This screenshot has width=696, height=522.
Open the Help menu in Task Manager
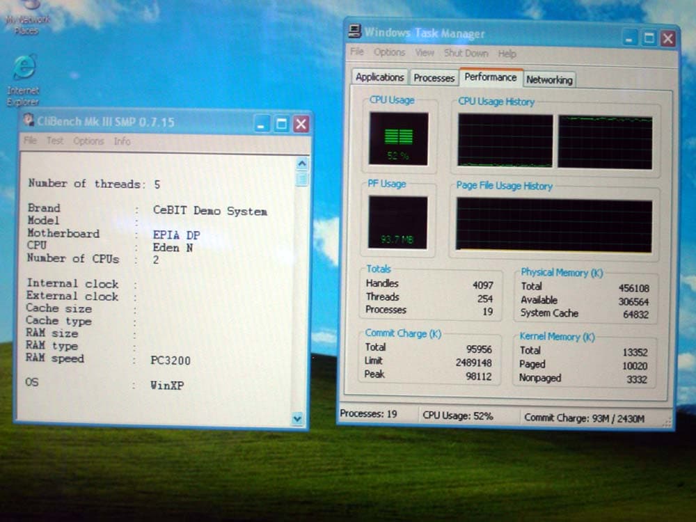[x=507, y=54]
